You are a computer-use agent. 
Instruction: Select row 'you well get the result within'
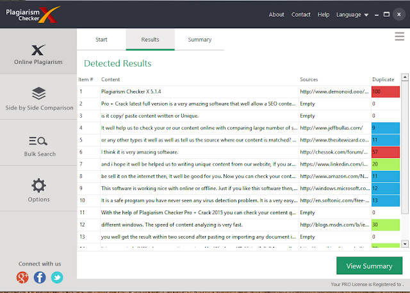coord(239,237)
